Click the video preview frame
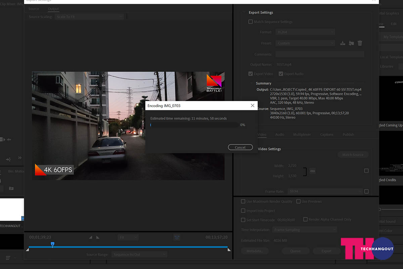The image size is (403, 269). tap(128, 126)
